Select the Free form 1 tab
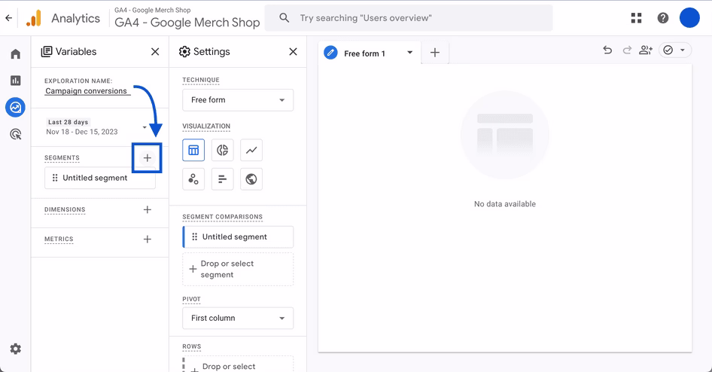The width and height of the screenshot is (712, 372). 364,53
